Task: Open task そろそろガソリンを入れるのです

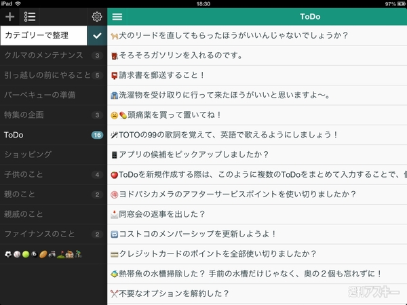Action: pos(257,56)
